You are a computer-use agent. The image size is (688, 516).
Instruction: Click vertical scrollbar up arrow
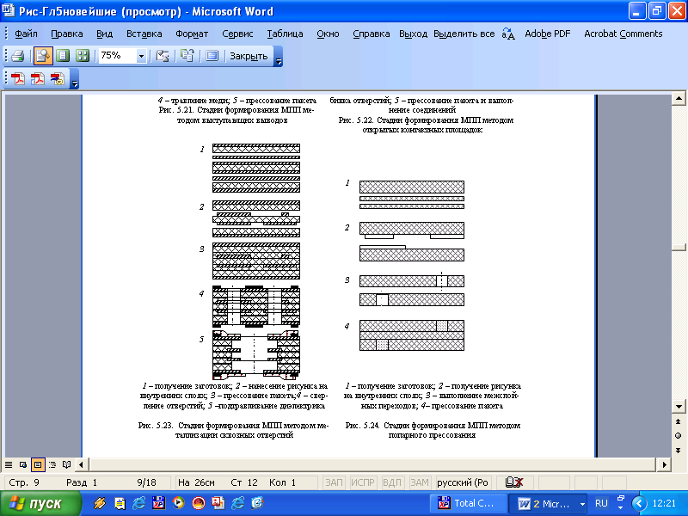coord(679,99)
